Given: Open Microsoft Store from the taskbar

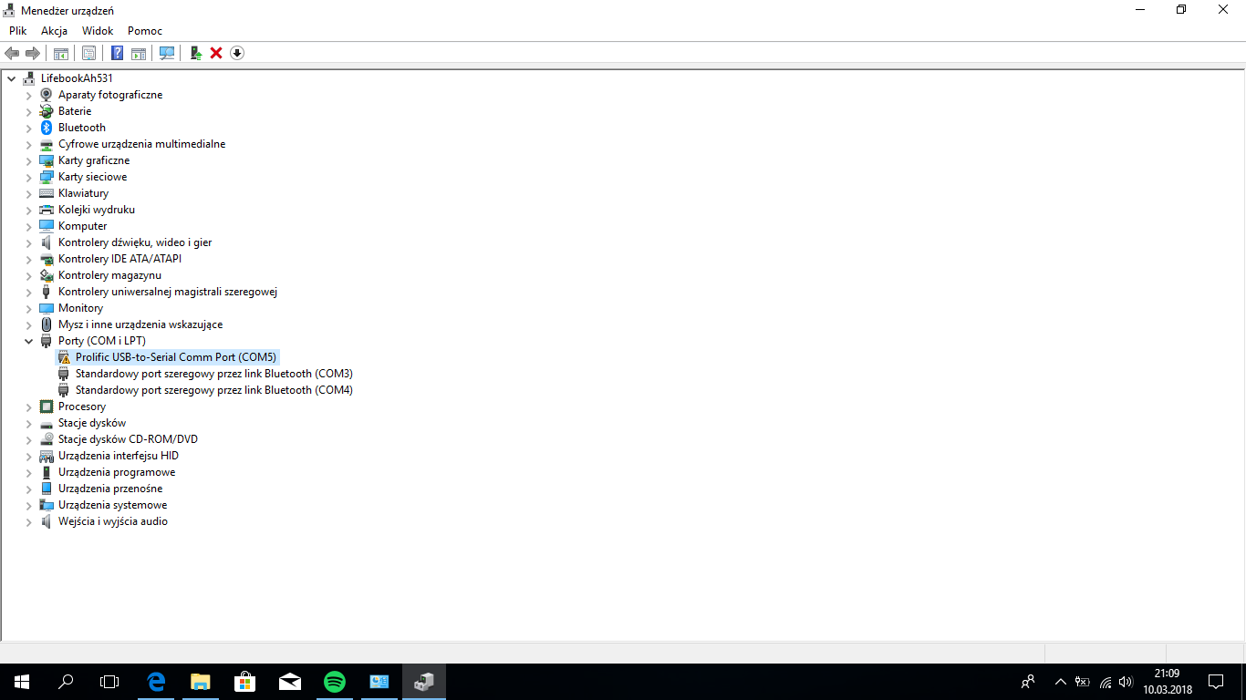Looking at the screenshot, I should pyautogui.click(x=245, y=681).
